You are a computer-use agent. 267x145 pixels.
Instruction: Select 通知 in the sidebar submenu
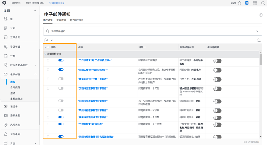(x=13, y=82)
